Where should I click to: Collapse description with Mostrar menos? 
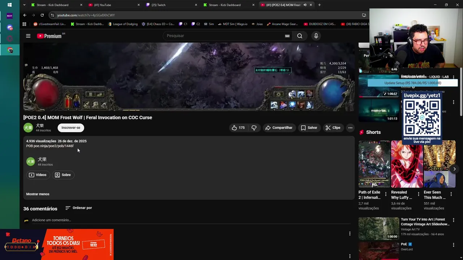38,194
